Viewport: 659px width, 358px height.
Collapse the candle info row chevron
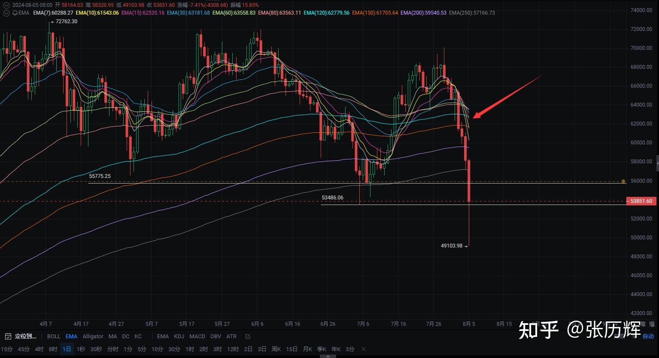[6, 5]
